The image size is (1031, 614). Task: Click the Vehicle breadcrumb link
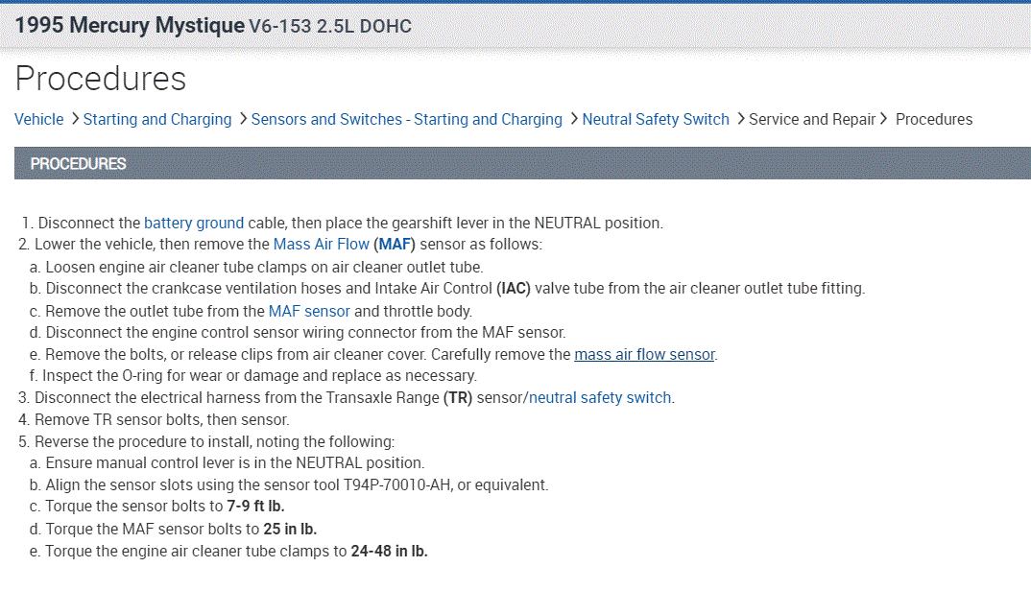point(39,120)
